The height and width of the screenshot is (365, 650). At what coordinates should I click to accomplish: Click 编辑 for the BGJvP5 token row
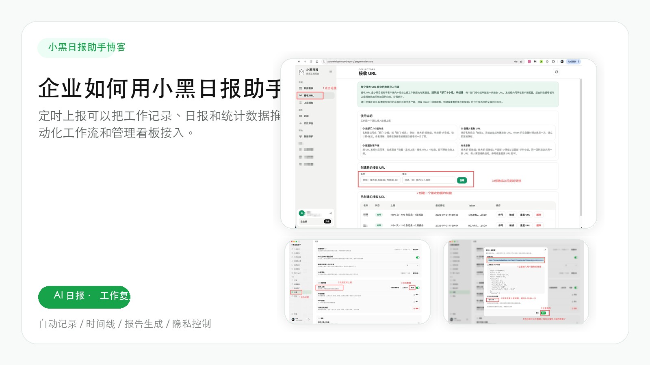pos(511,225)
